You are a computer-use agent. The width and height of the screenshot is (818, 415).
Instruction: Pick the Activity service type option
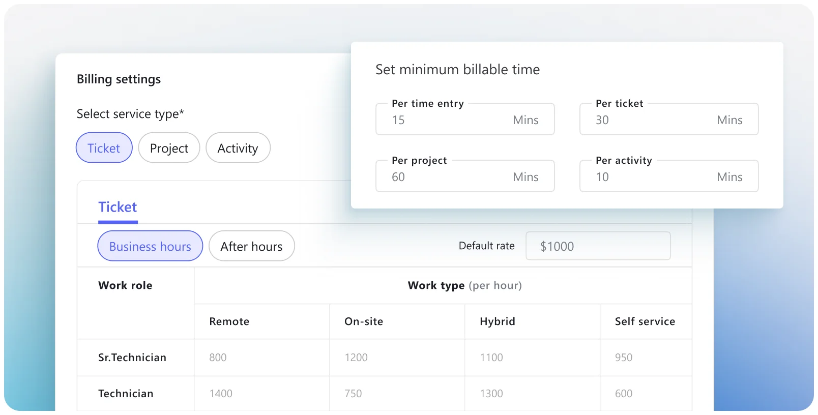(x=238, y=148)
